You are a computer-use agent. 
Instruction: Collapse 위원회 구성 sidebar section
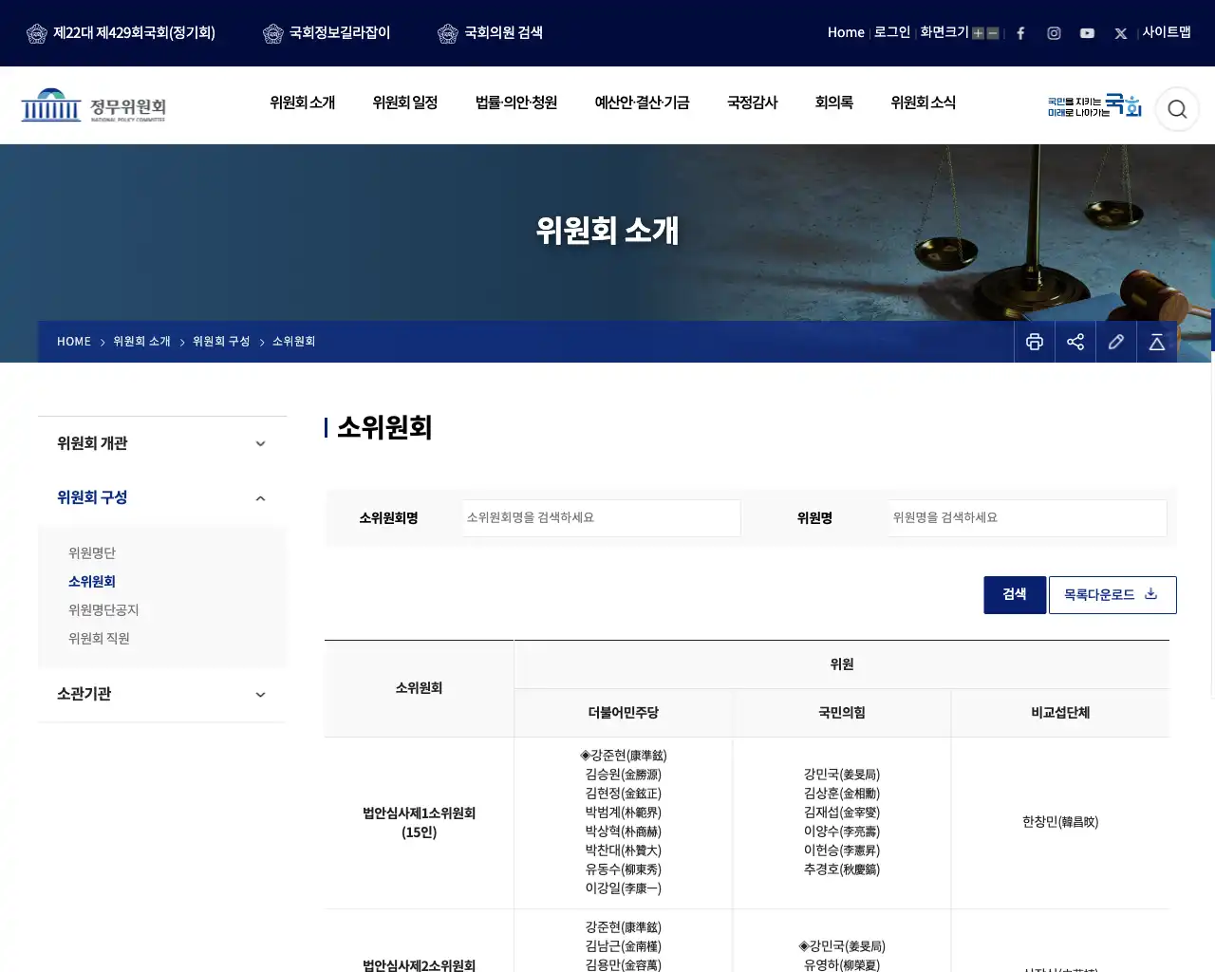162,497
